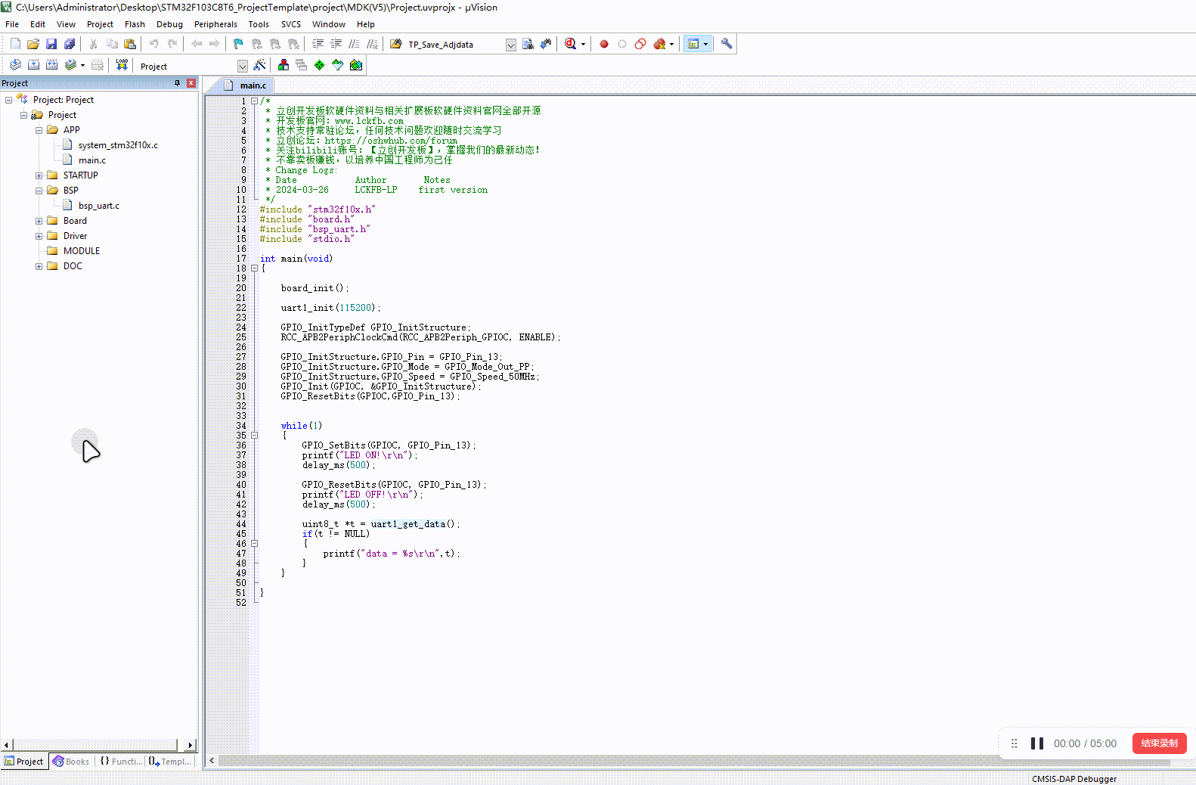Open the window layout dropdown arrow
The width and height of the screenshot is (1196, 785).
coord(706,44)
